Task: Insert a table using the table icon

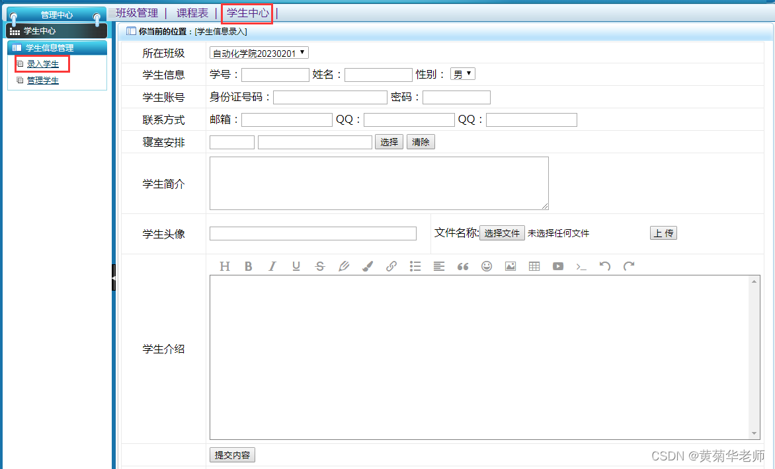Action: tap(534, 266)
